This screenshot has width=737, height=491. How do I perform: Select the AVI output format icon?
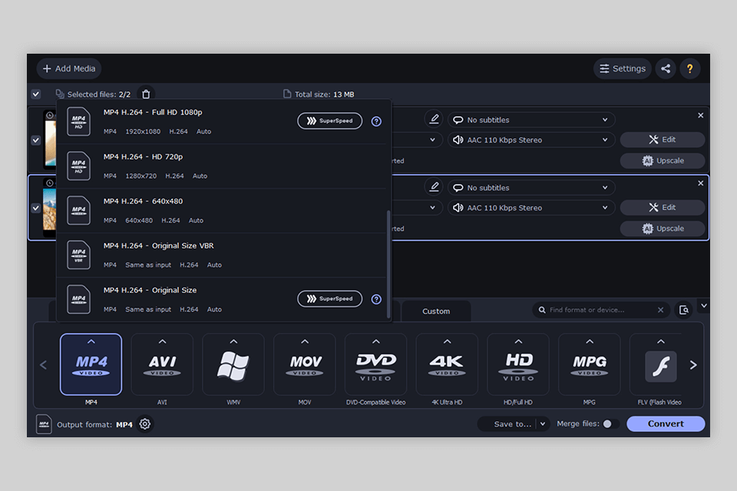point(162,364)
